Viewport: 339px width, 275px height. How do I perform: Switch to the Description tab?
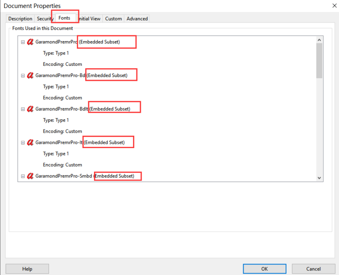point(20,19)
